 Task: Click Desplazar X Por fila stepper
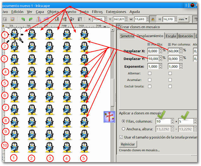point(160,51)
